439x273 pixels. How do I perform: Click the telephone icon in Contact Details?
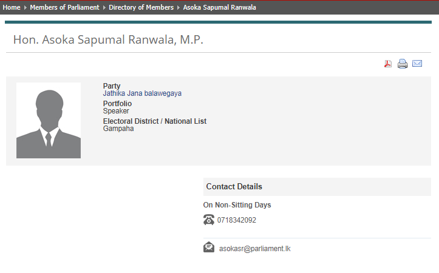click(209, 220)
